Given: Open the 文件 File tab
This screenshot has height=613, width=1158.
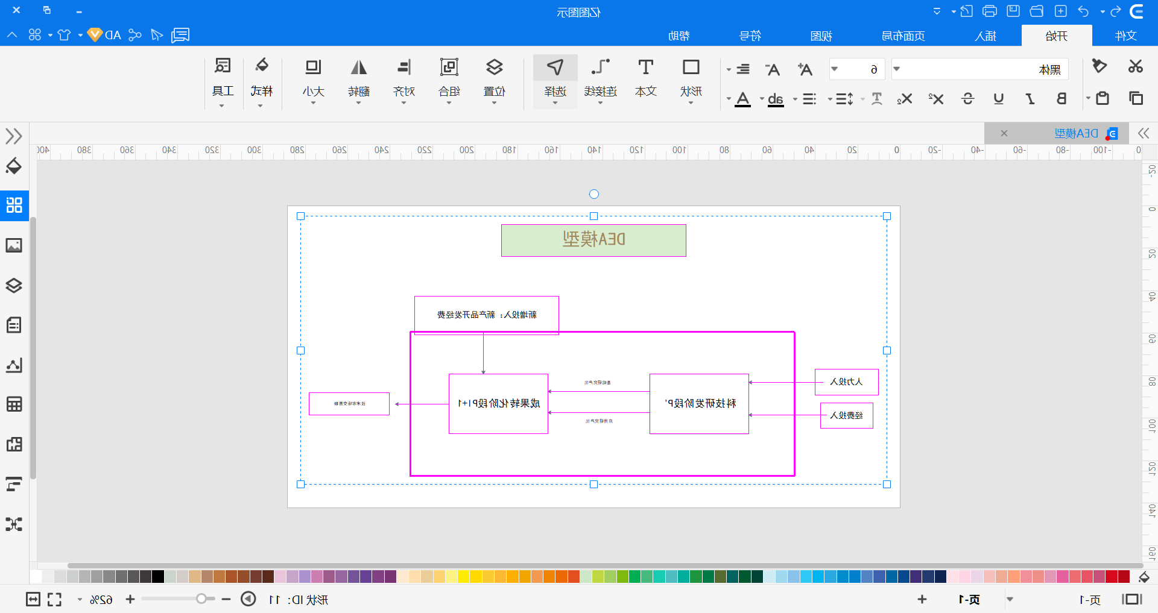Looking at the screenshot, I should pyautogui.click(x=1125, y=36).
